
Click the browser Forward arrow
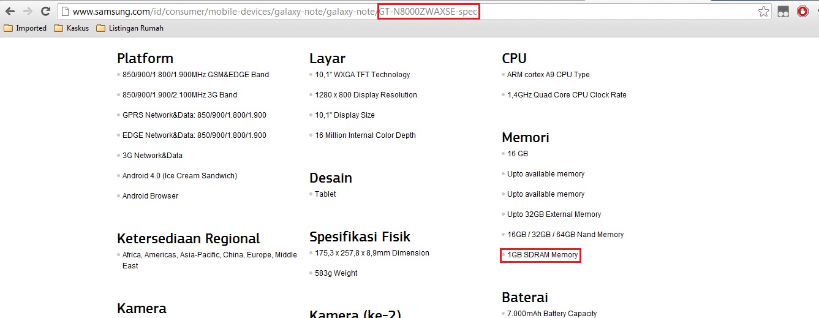(28, 11)
